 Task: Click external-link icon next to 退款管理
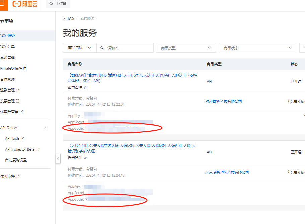(x=18, y=90)
